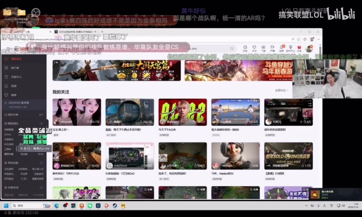Open the SOLO KING challenge thumbnail
The height and width of the screenshot is (217, 362).
(289, 156)
